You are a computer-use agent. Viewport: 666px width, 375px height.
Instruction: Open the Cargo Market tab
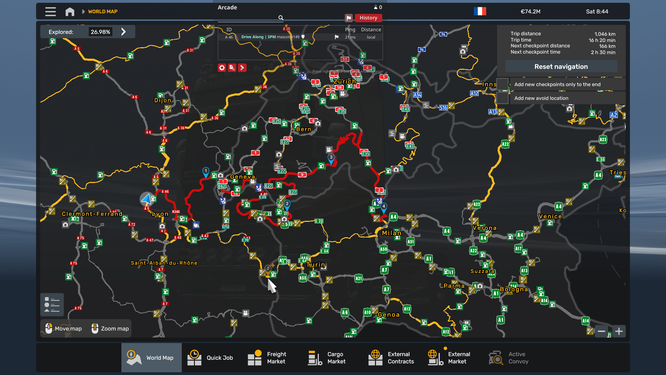pyautogui.click(x=332, y=358)
